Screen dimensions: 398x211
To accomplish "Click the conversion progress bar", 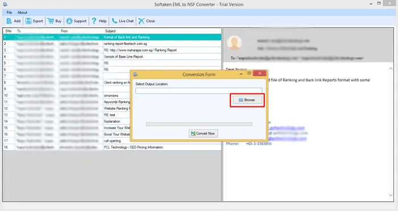I will pos(199,124).
